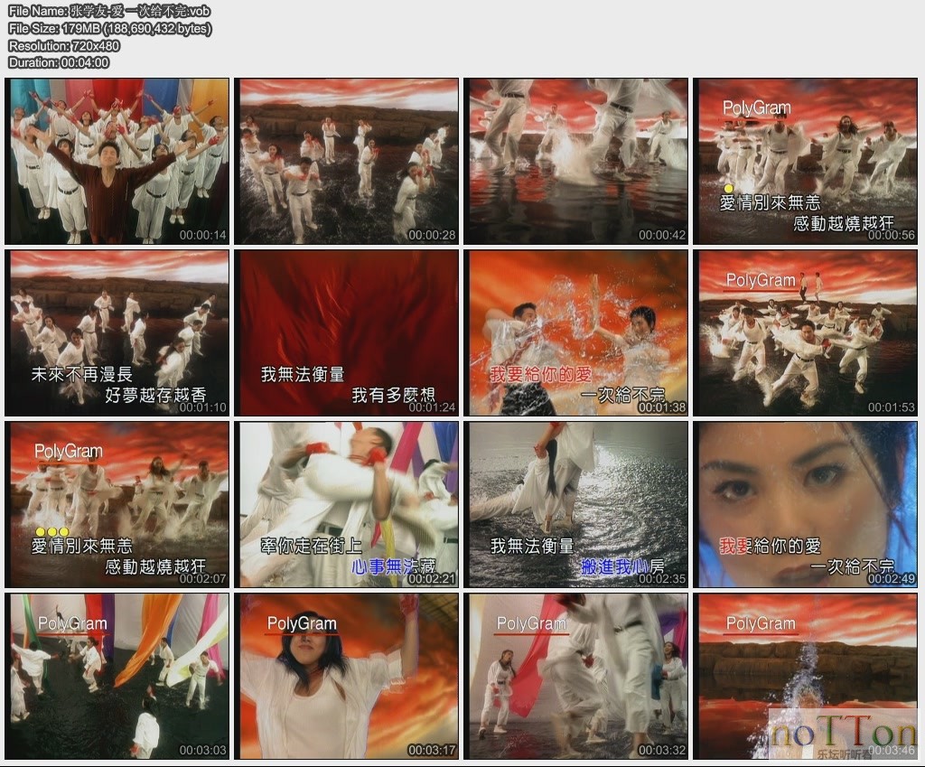The image size is (925, 767).
Task: Select the thumbnail stamped 00:02:35
Action: tap(575, 504)
